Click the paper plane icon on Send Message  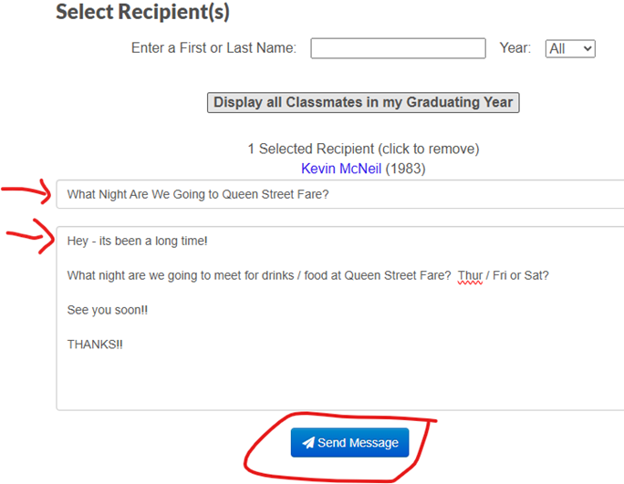tap(308, 443)
